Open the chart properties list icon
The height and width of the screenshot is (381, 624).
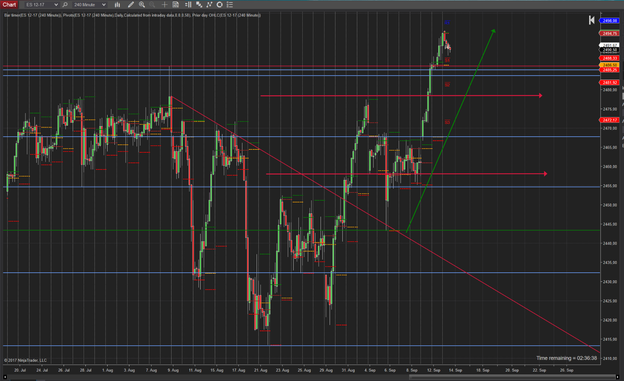click(230, 5)
